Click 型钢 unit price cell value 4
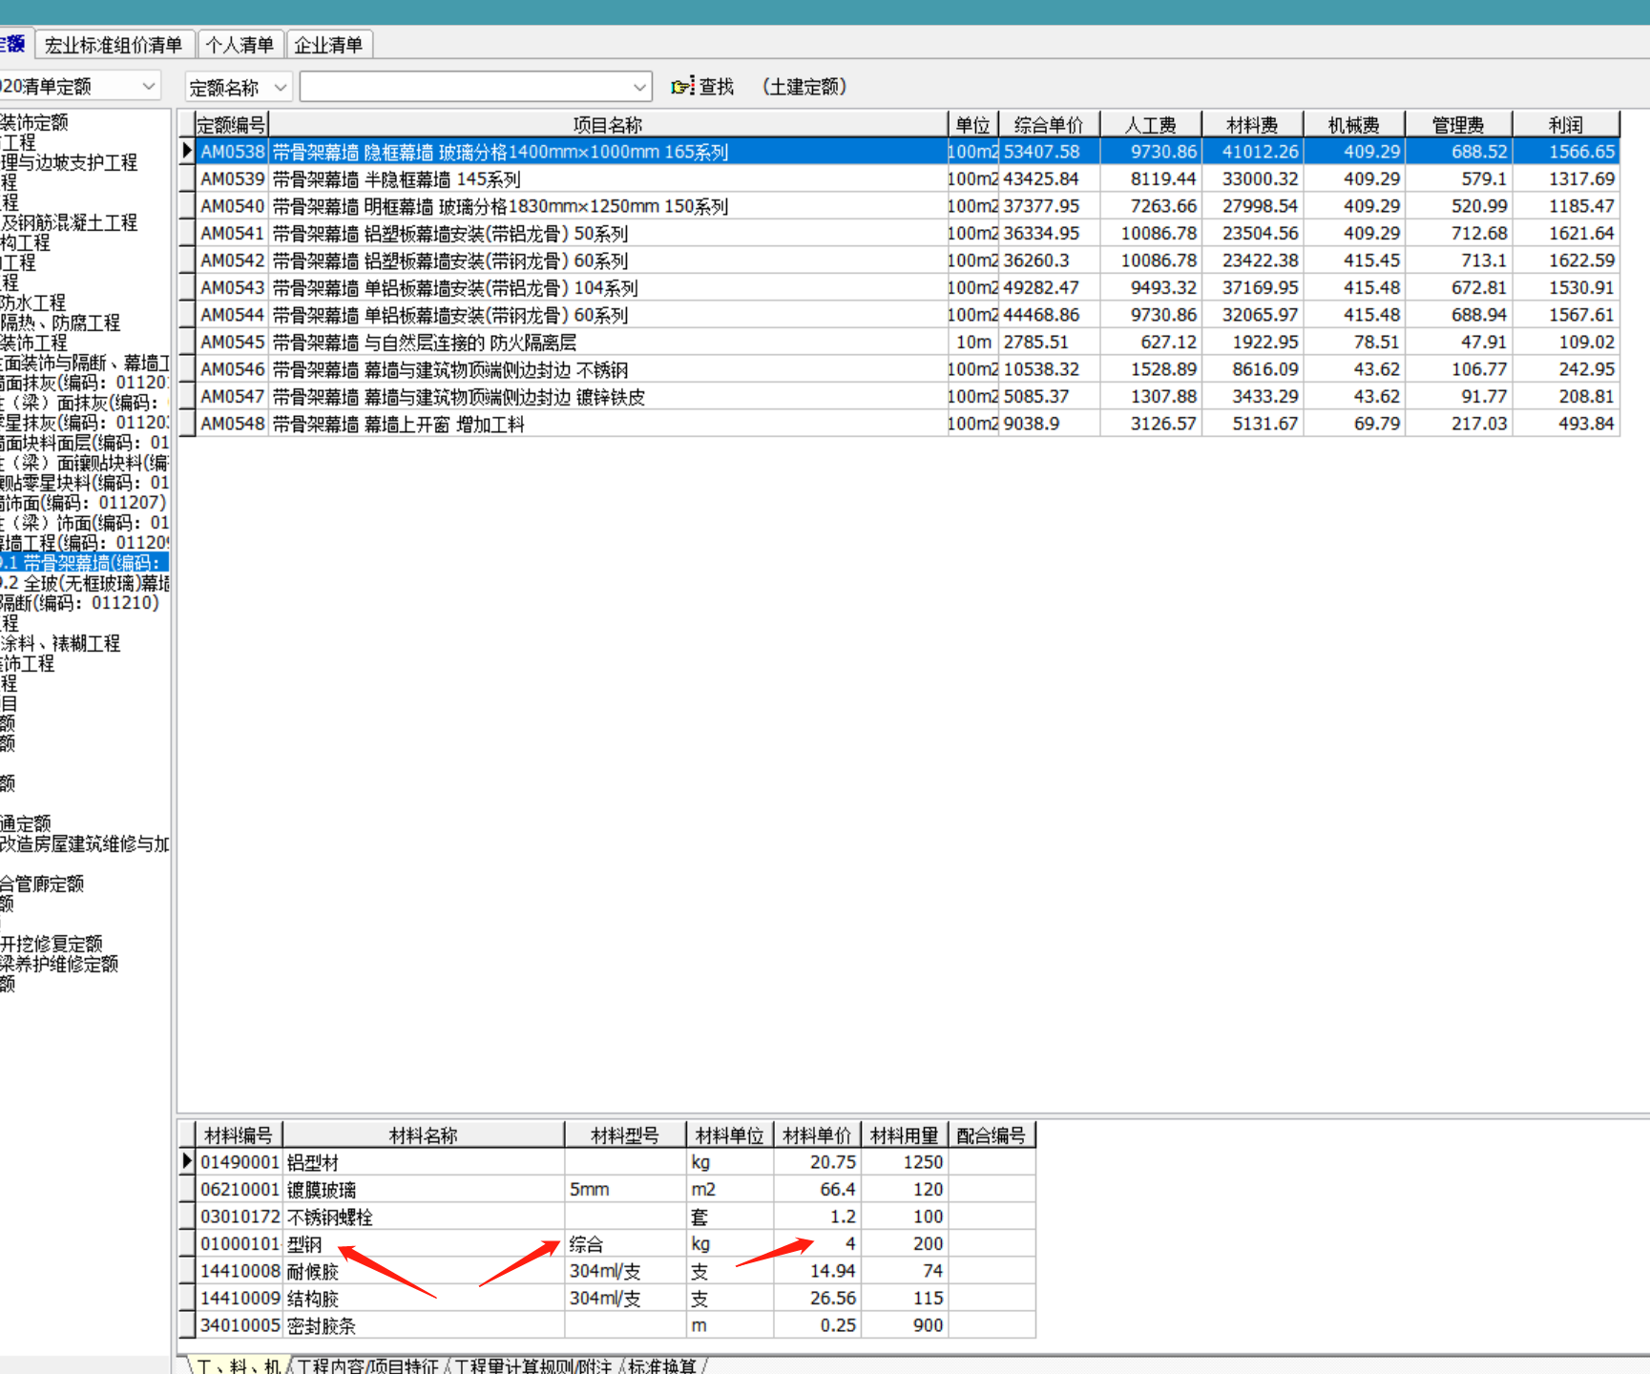Viewport: 1650px width, 1374px height. pyautogui.click(x=817, y=1244)
